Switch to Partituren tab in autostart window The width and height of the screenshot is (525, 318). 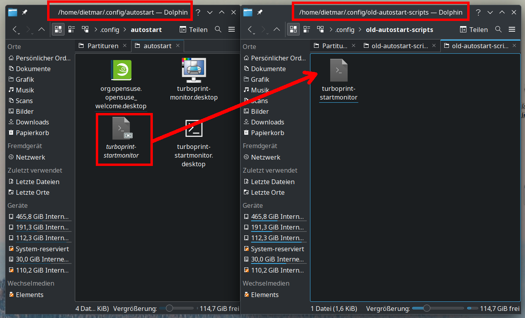[103, 46]
